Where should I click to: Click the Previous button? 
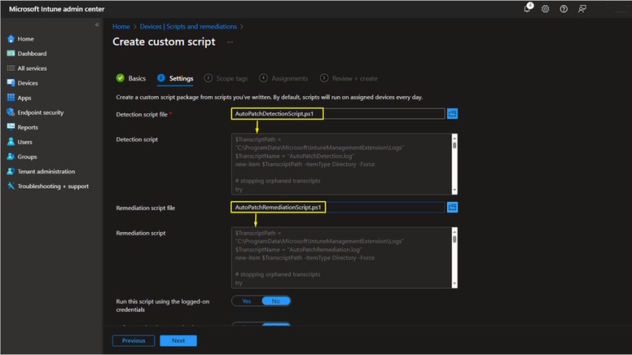pos(134,340)
